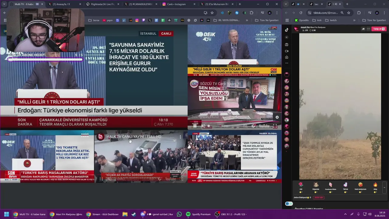The width and height of the screenshot is (389, 219).
Task: Open media control icon in left browser
Action: click(262, 13)
